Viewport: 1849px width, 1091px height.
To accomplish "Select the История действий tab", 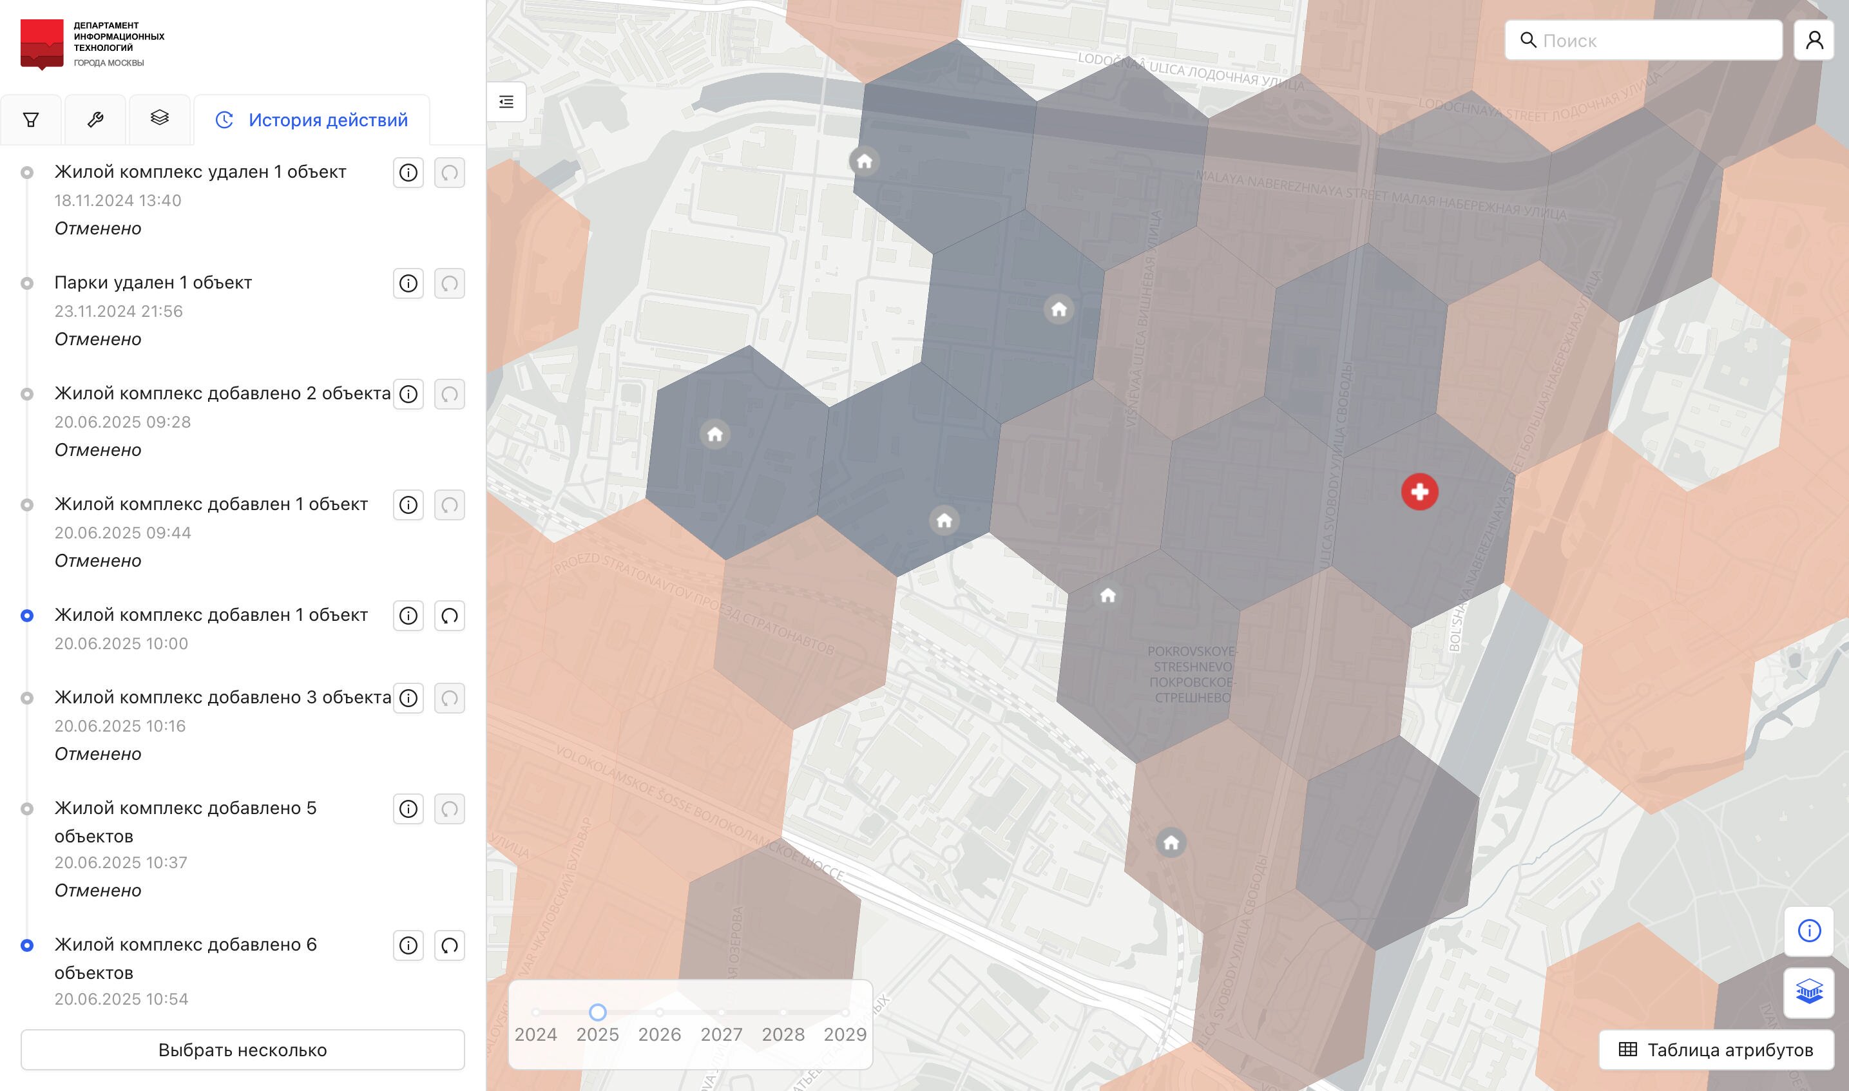I will (312, 120).
